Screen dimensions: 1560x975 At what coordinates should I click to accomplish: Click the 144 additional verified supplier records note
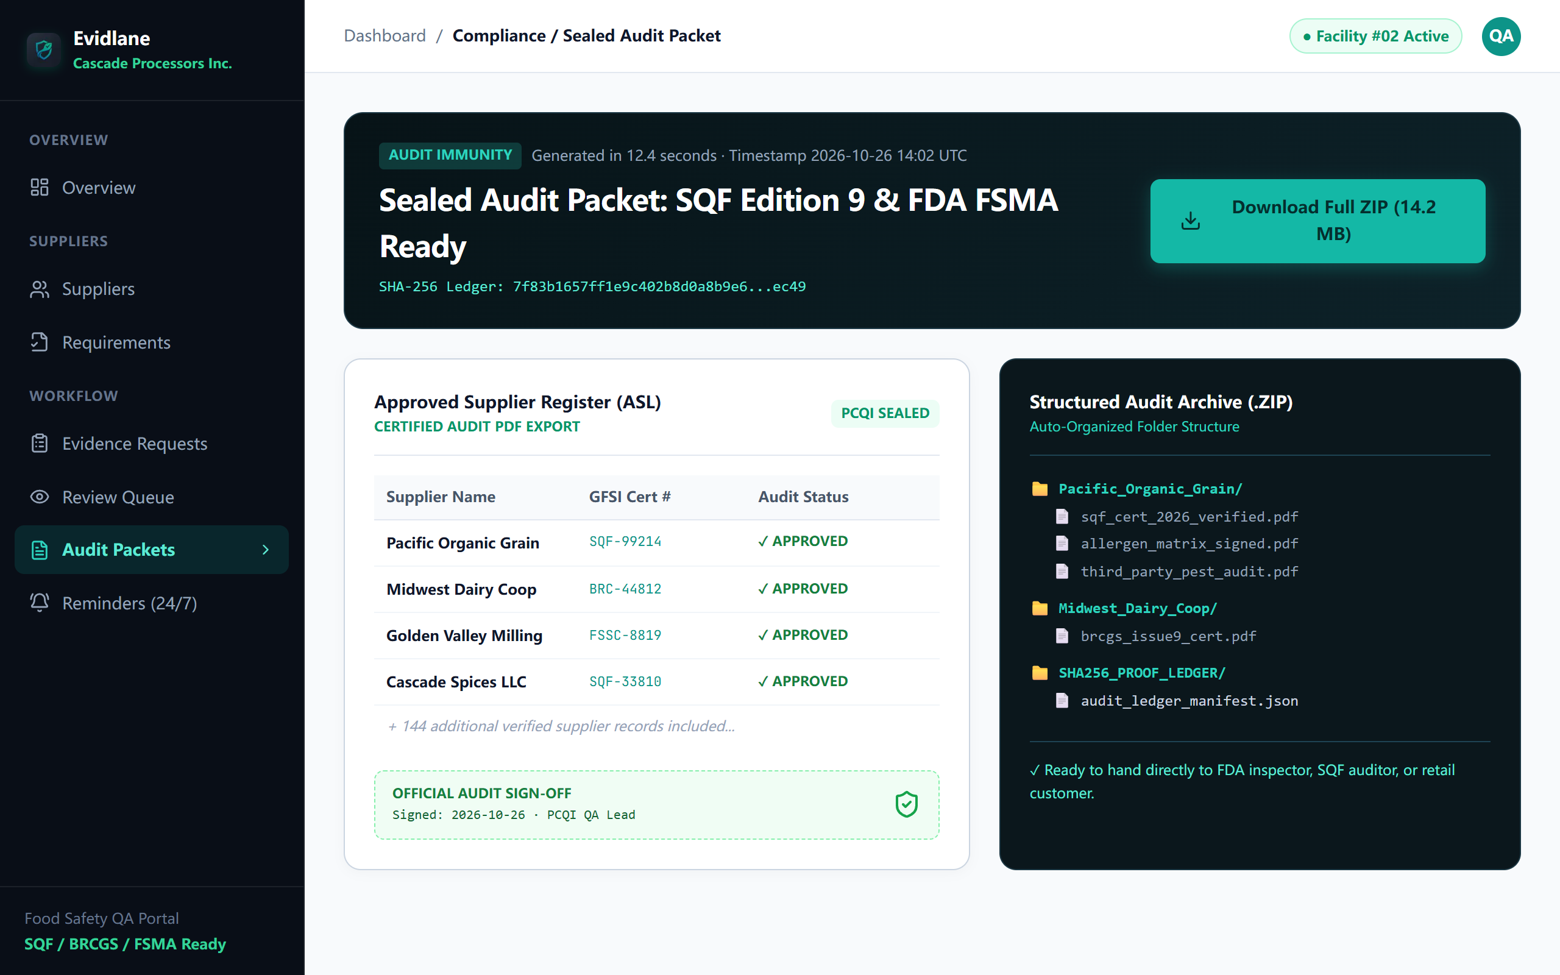[x=561, y=726]
